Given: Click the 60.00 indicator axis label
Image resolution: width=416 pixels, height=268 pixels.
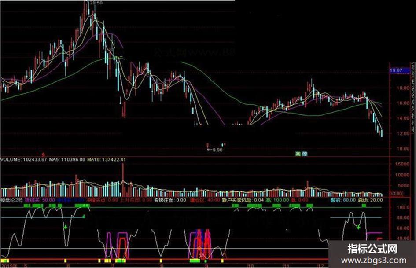Looking at the screenshot, I should pos(403,228).
